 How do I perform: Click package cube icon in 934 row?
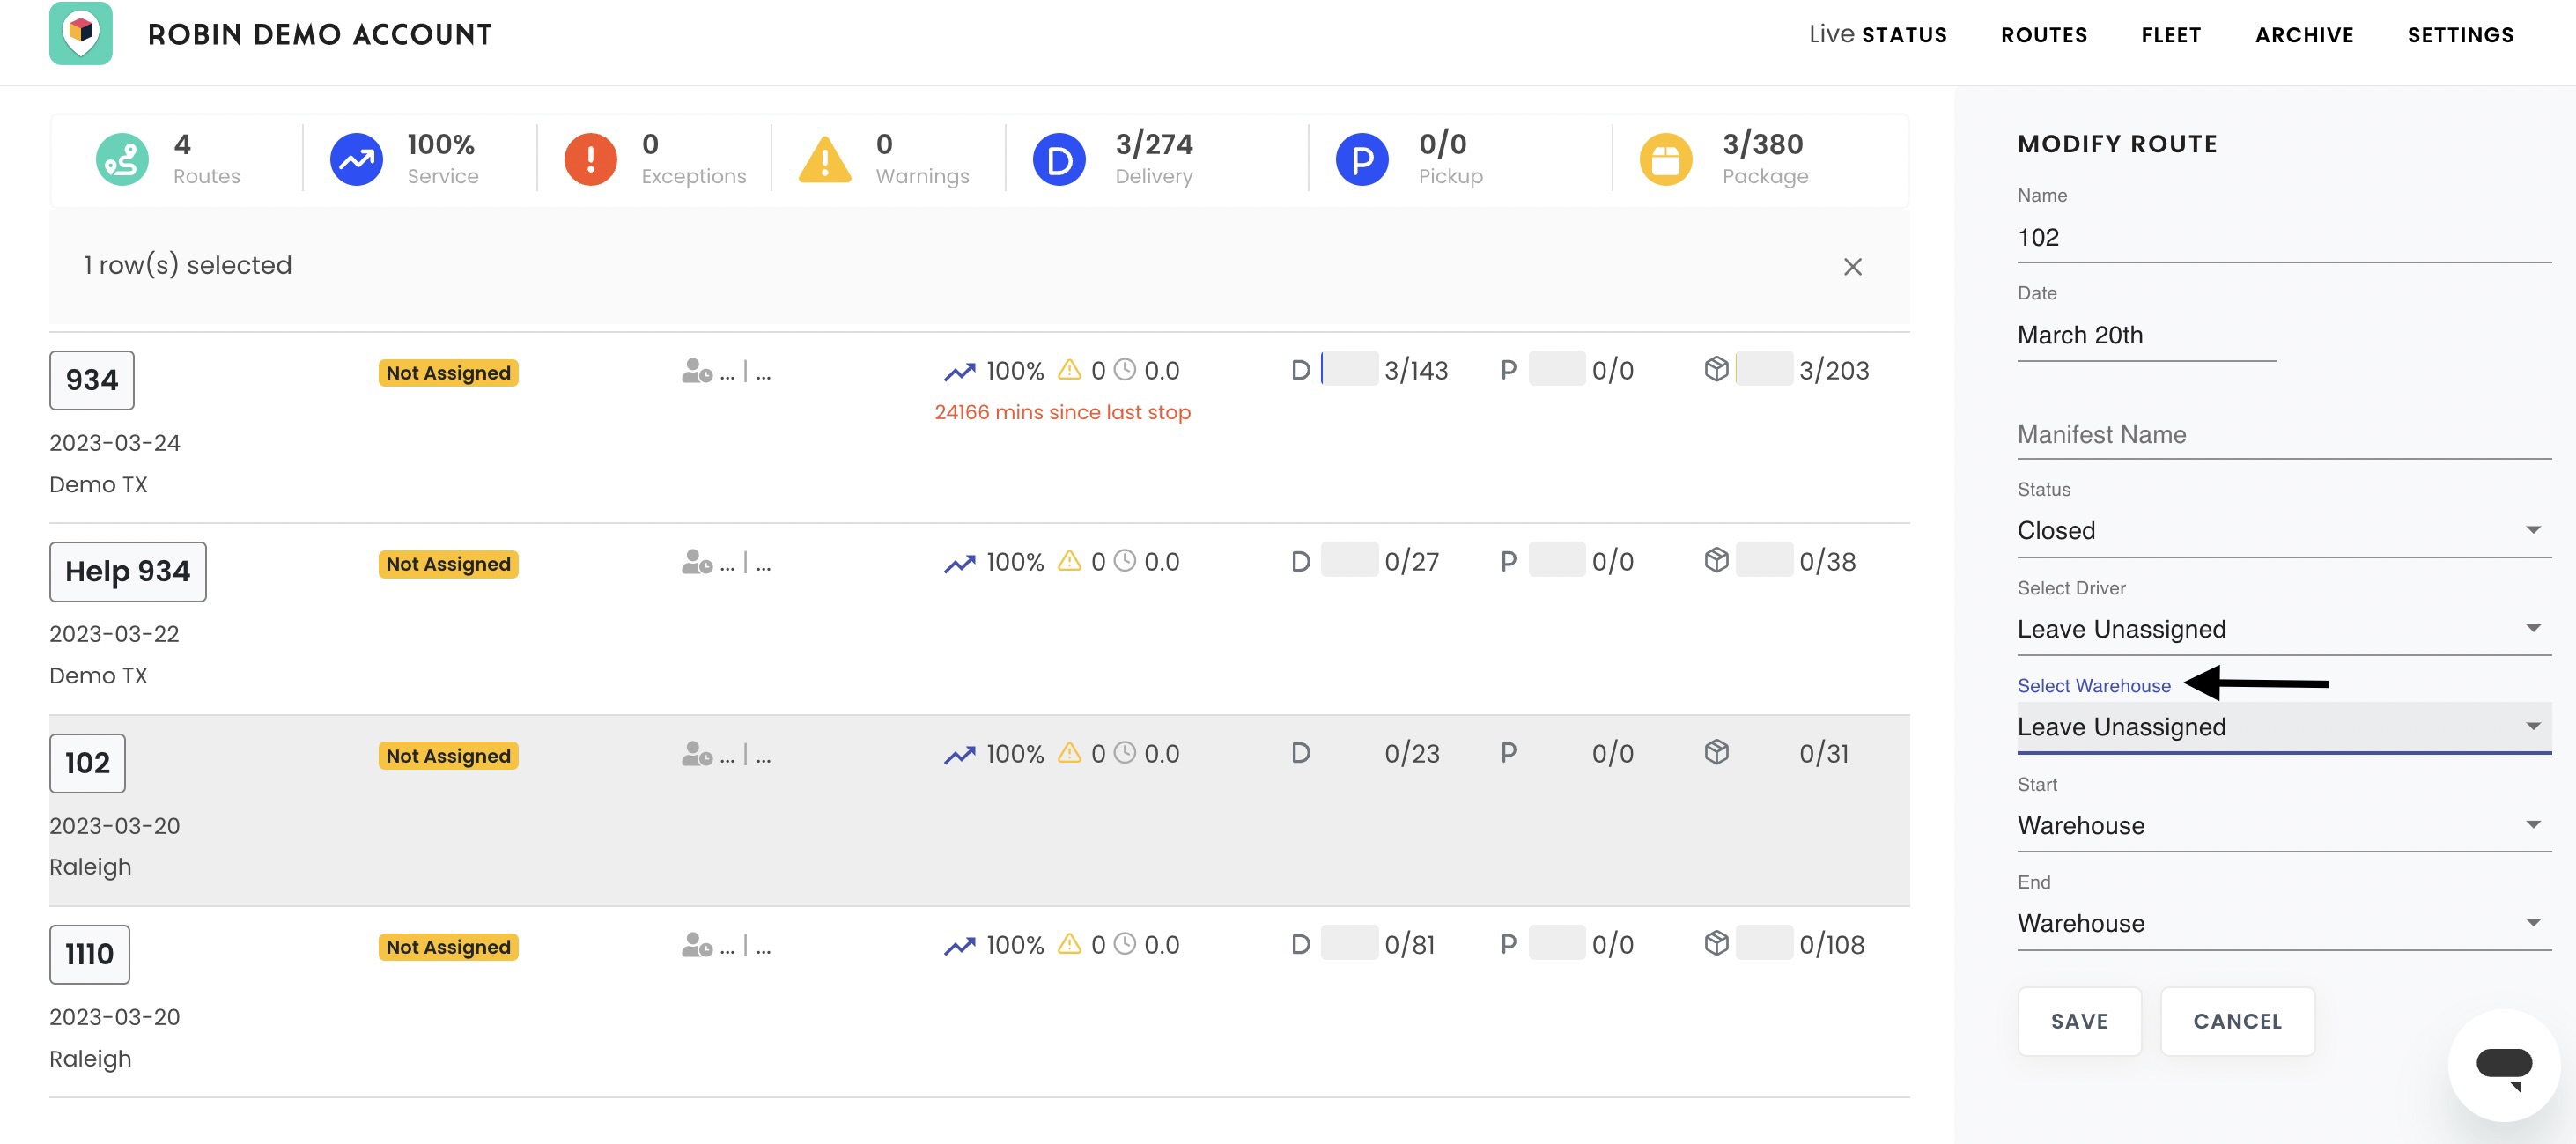(x=1716, y=369)
